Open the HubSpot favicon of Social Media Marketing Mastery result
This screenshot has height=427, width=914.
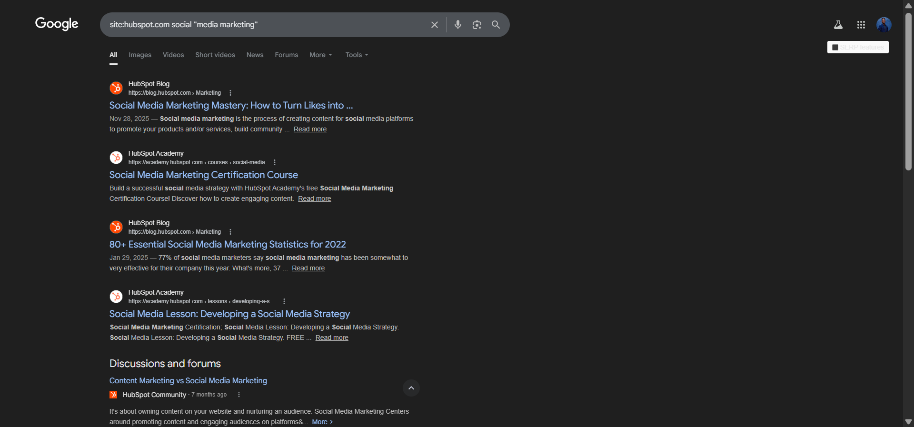pyautogui.click(x=116, y=88)
